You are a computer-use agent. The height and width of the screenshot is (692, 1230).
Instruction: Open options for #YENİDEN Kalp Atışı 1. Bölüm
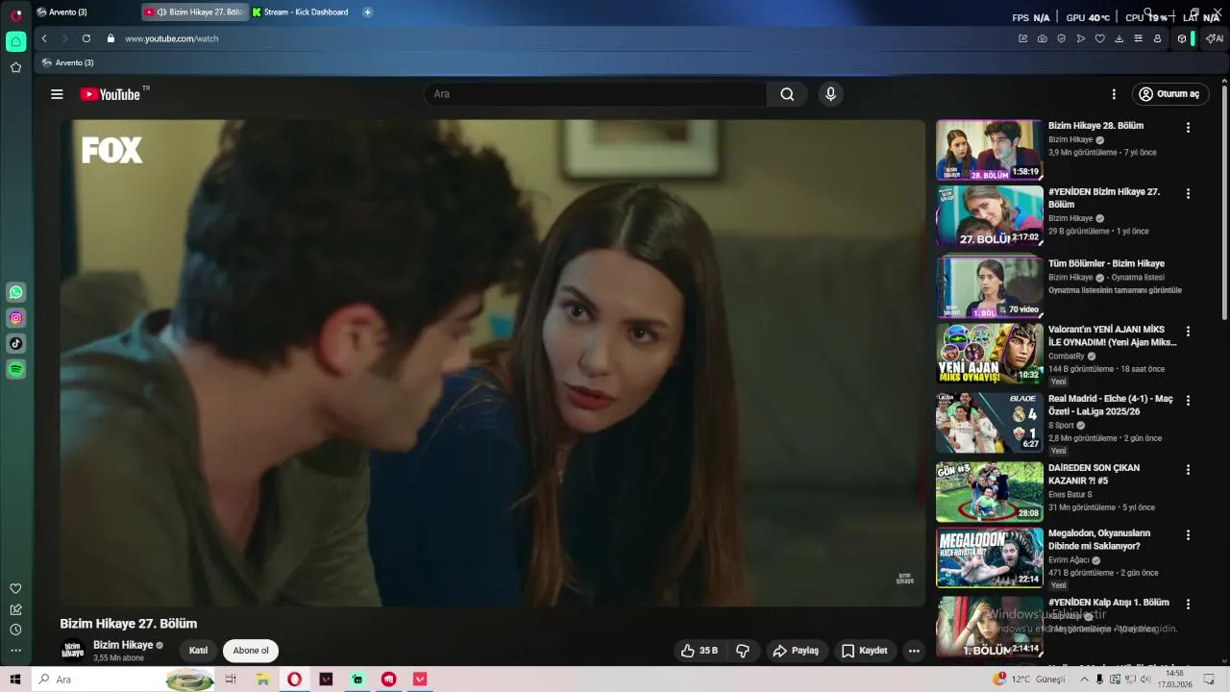[1188, 605]
